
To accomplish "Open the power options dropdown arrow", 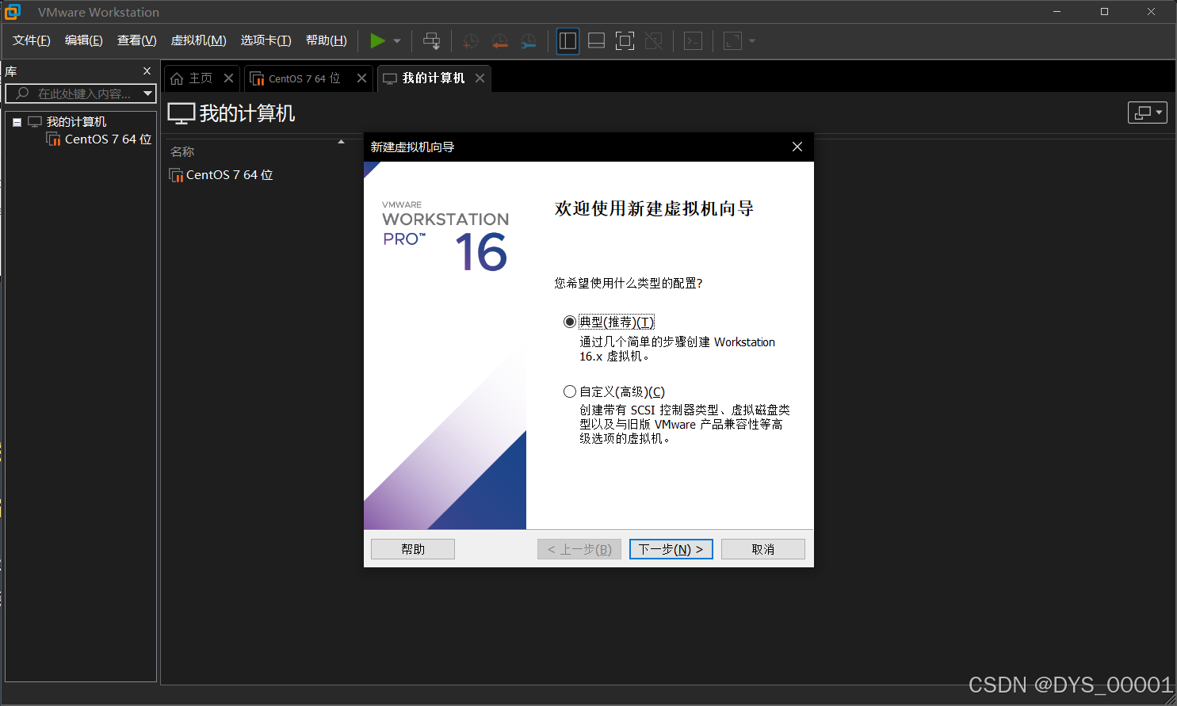I will pos(397,41).
